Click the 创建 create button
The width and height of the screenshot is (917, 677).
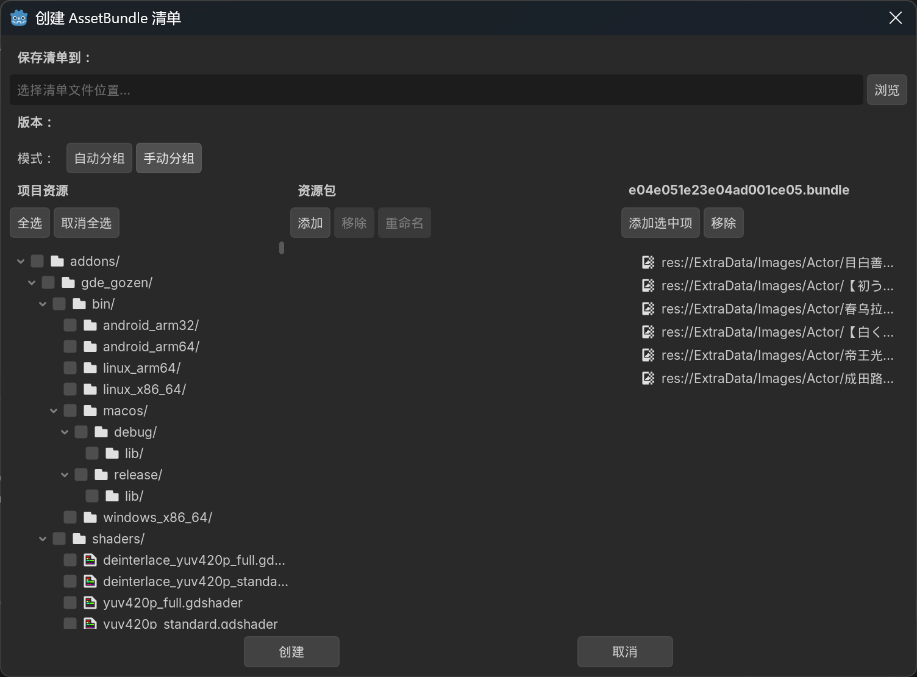(291, 652)
